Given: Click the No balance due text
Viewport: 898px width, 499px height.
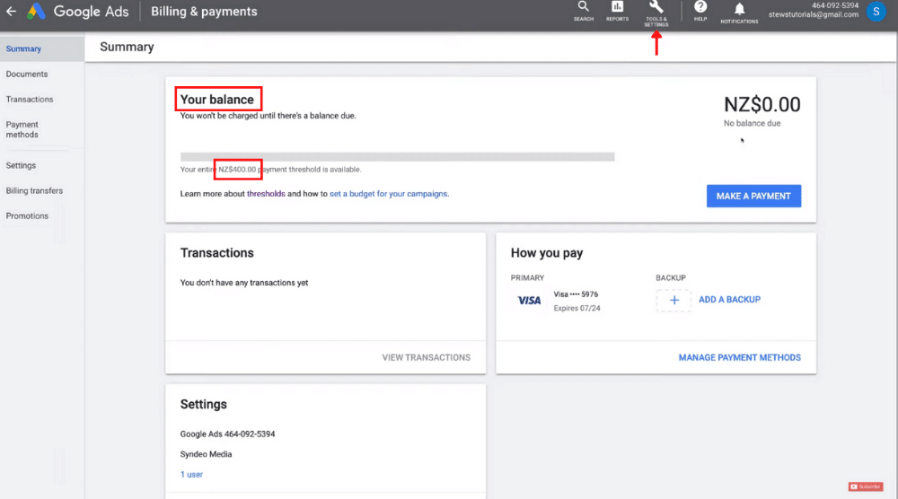Looking at the screenshot, I should 752,124.
